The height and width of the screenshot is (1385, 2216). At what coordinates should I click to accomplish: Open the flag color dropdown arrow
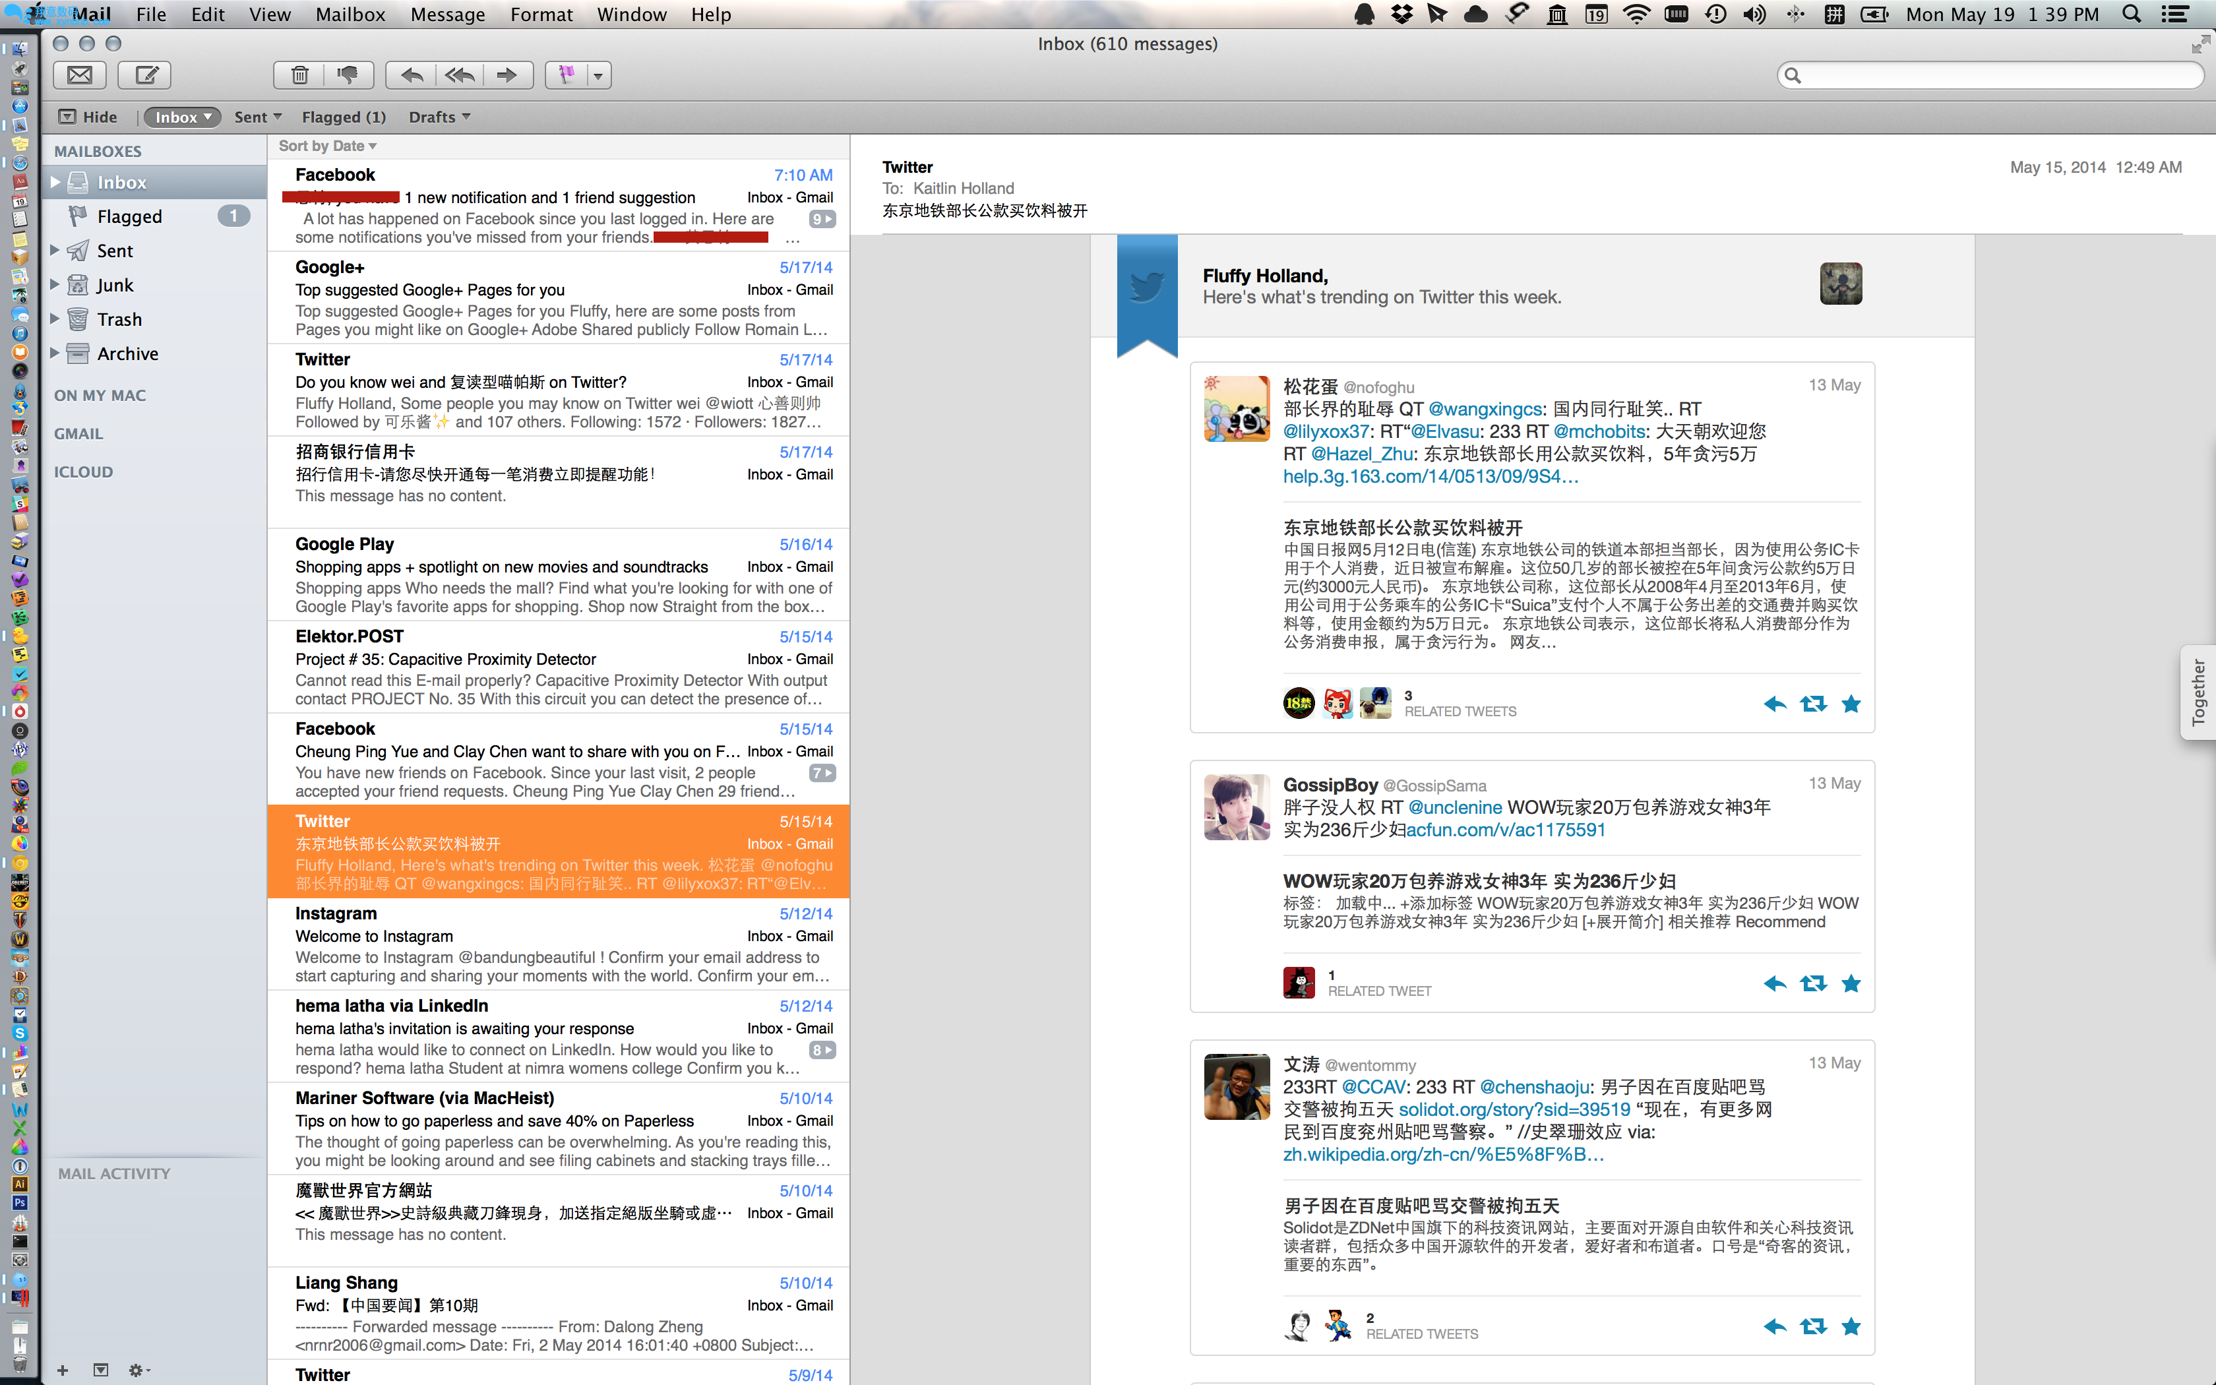pos(598,75)
